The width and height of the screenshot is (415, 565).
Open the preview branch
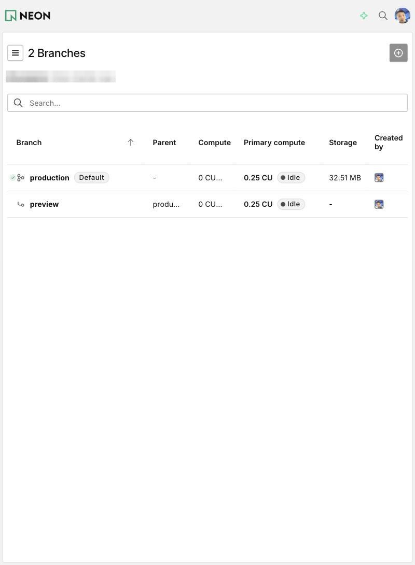click(x=44, y=204)
